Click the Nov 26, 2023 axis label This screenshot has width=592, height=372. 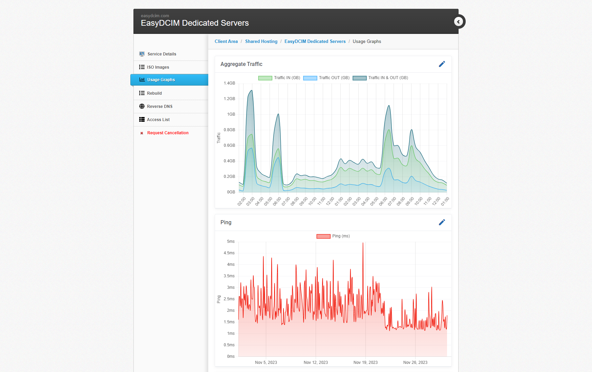[x=415, y=362]
